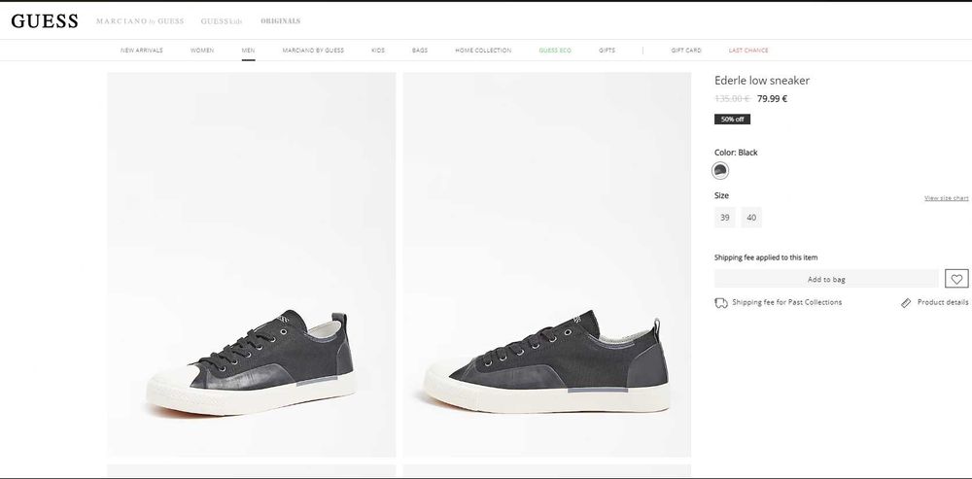Open the Last Chance menu item

[748, 50]
